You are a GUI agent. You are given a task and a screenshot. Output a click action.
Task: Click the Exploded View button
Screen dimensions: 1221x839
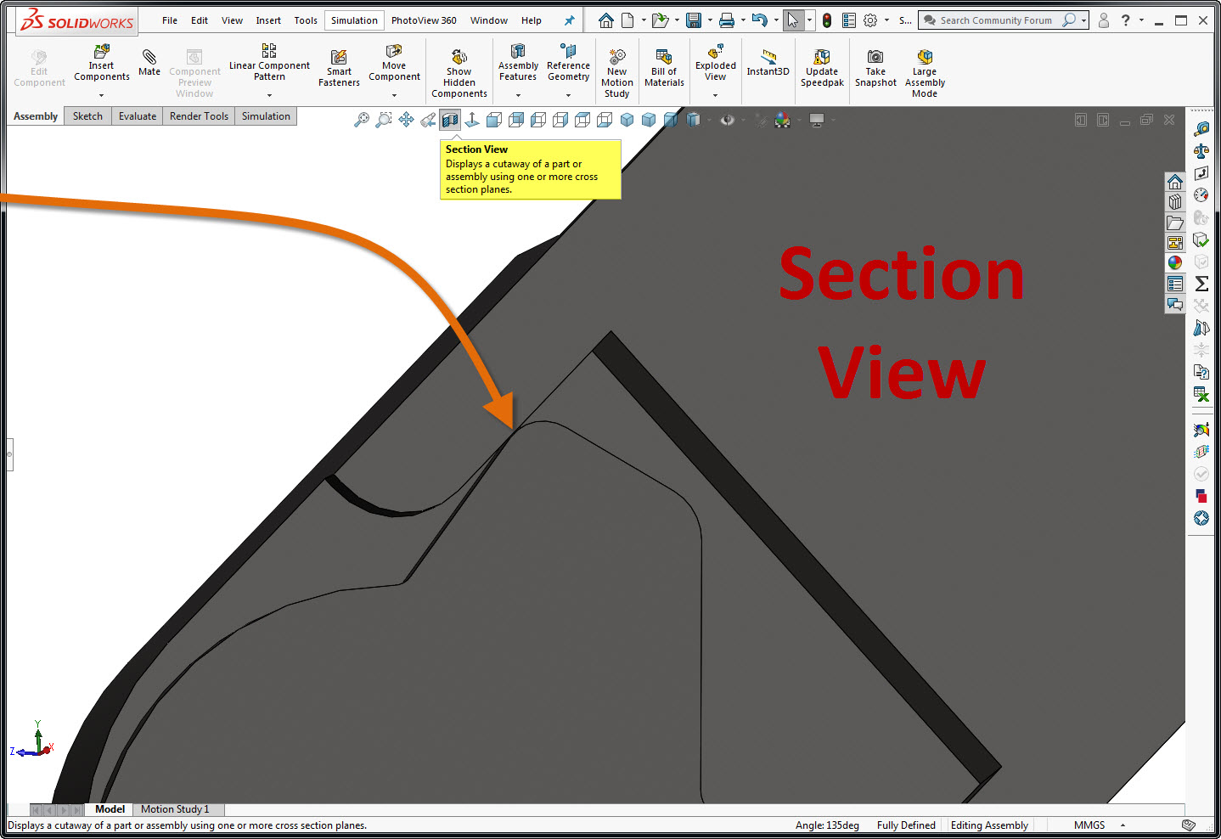point(716,63)
